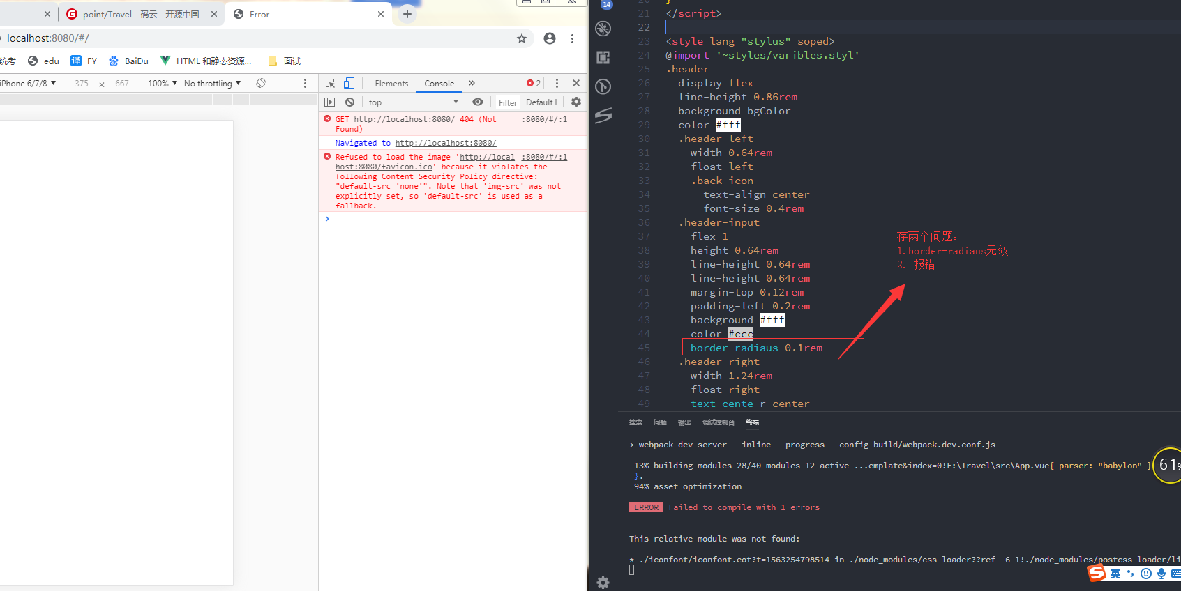Activate the inspect element picker
The height and width of the screenshot is (591, 1181).
tap(331, 83)
